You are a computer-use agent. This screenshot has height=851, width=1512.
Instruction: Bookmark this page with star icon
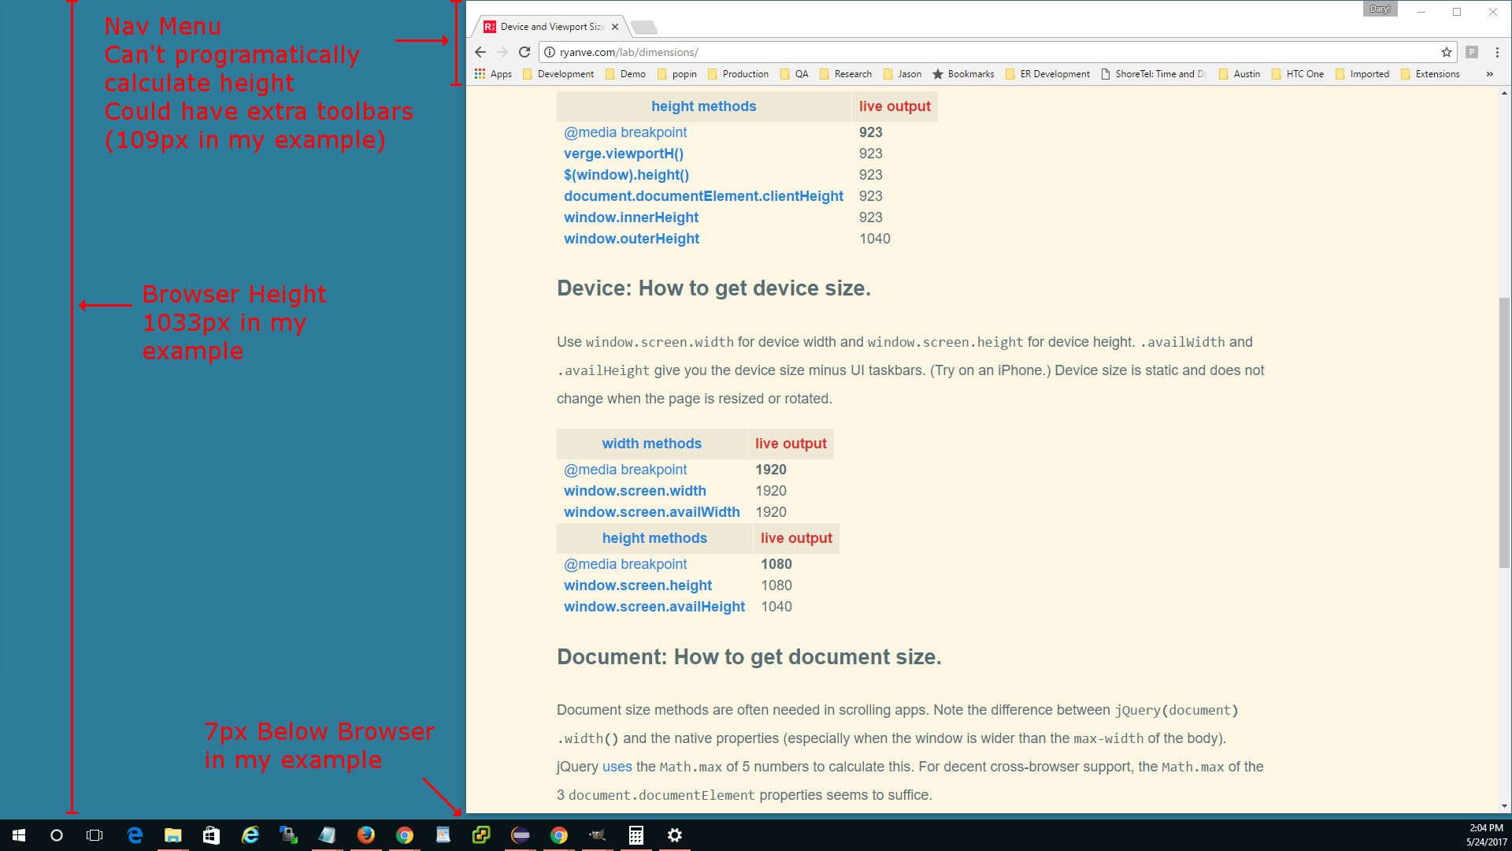click(x=1447, y=52)
